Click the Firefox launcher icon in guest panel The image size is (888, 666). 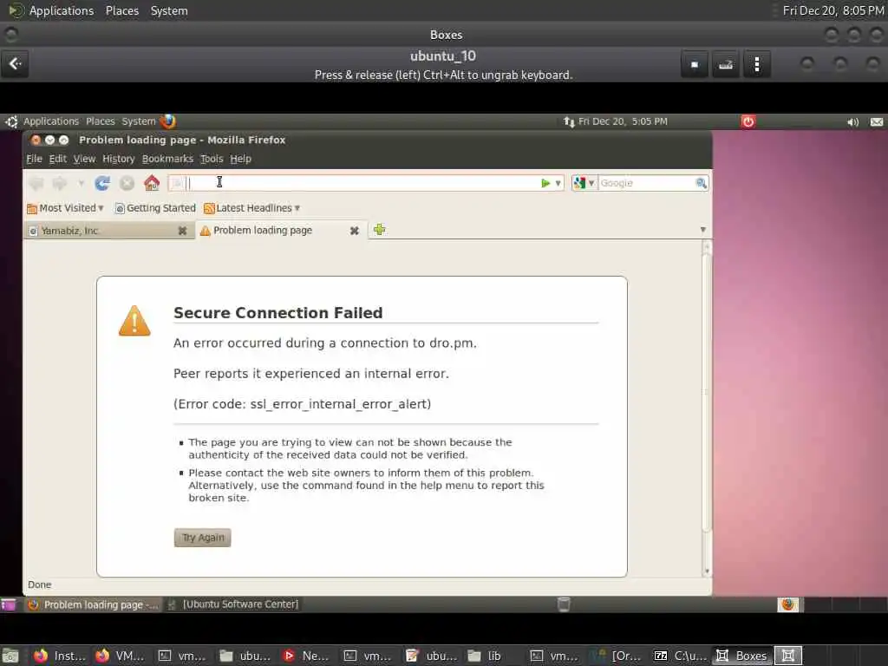click(168, 121)
